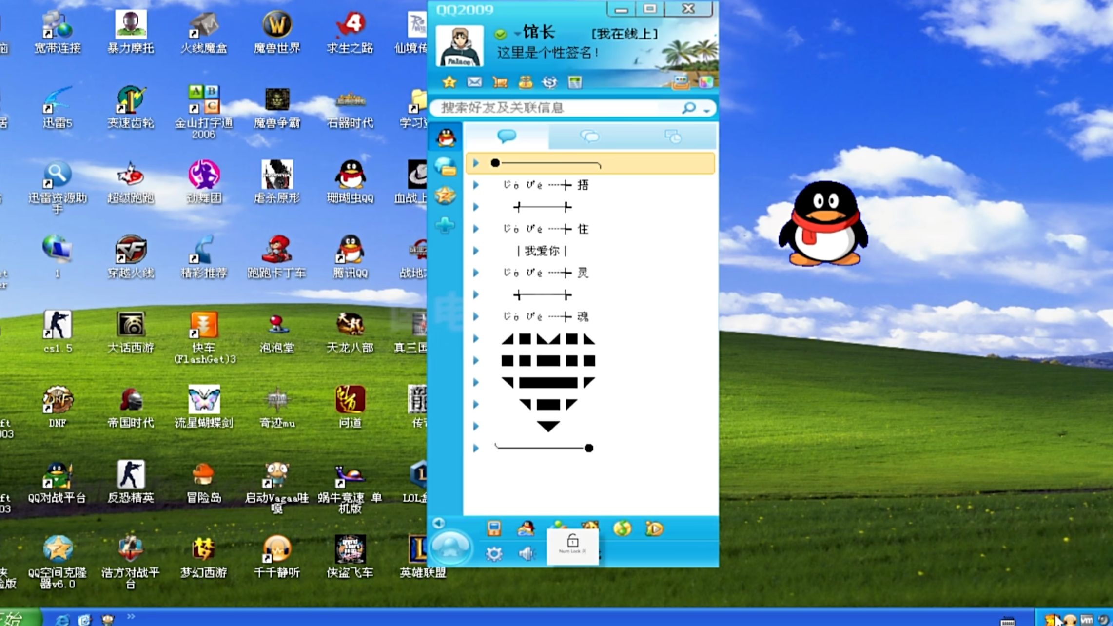Launch the 英雄联盟 desktop icon
The image size is (1113, 626).
422,557
